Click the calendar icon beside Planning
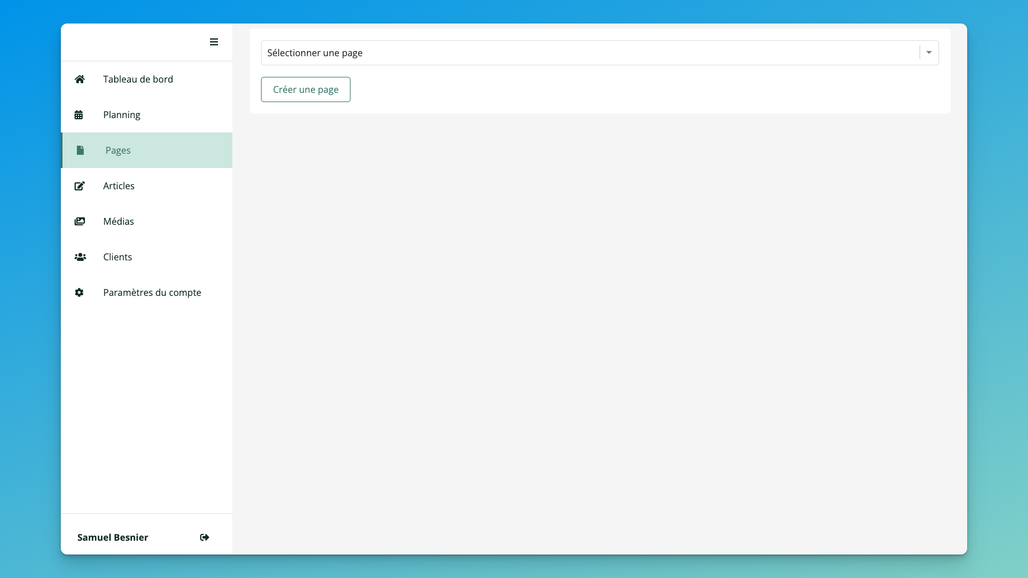The image size is (1028, 578). pos(79,115)
